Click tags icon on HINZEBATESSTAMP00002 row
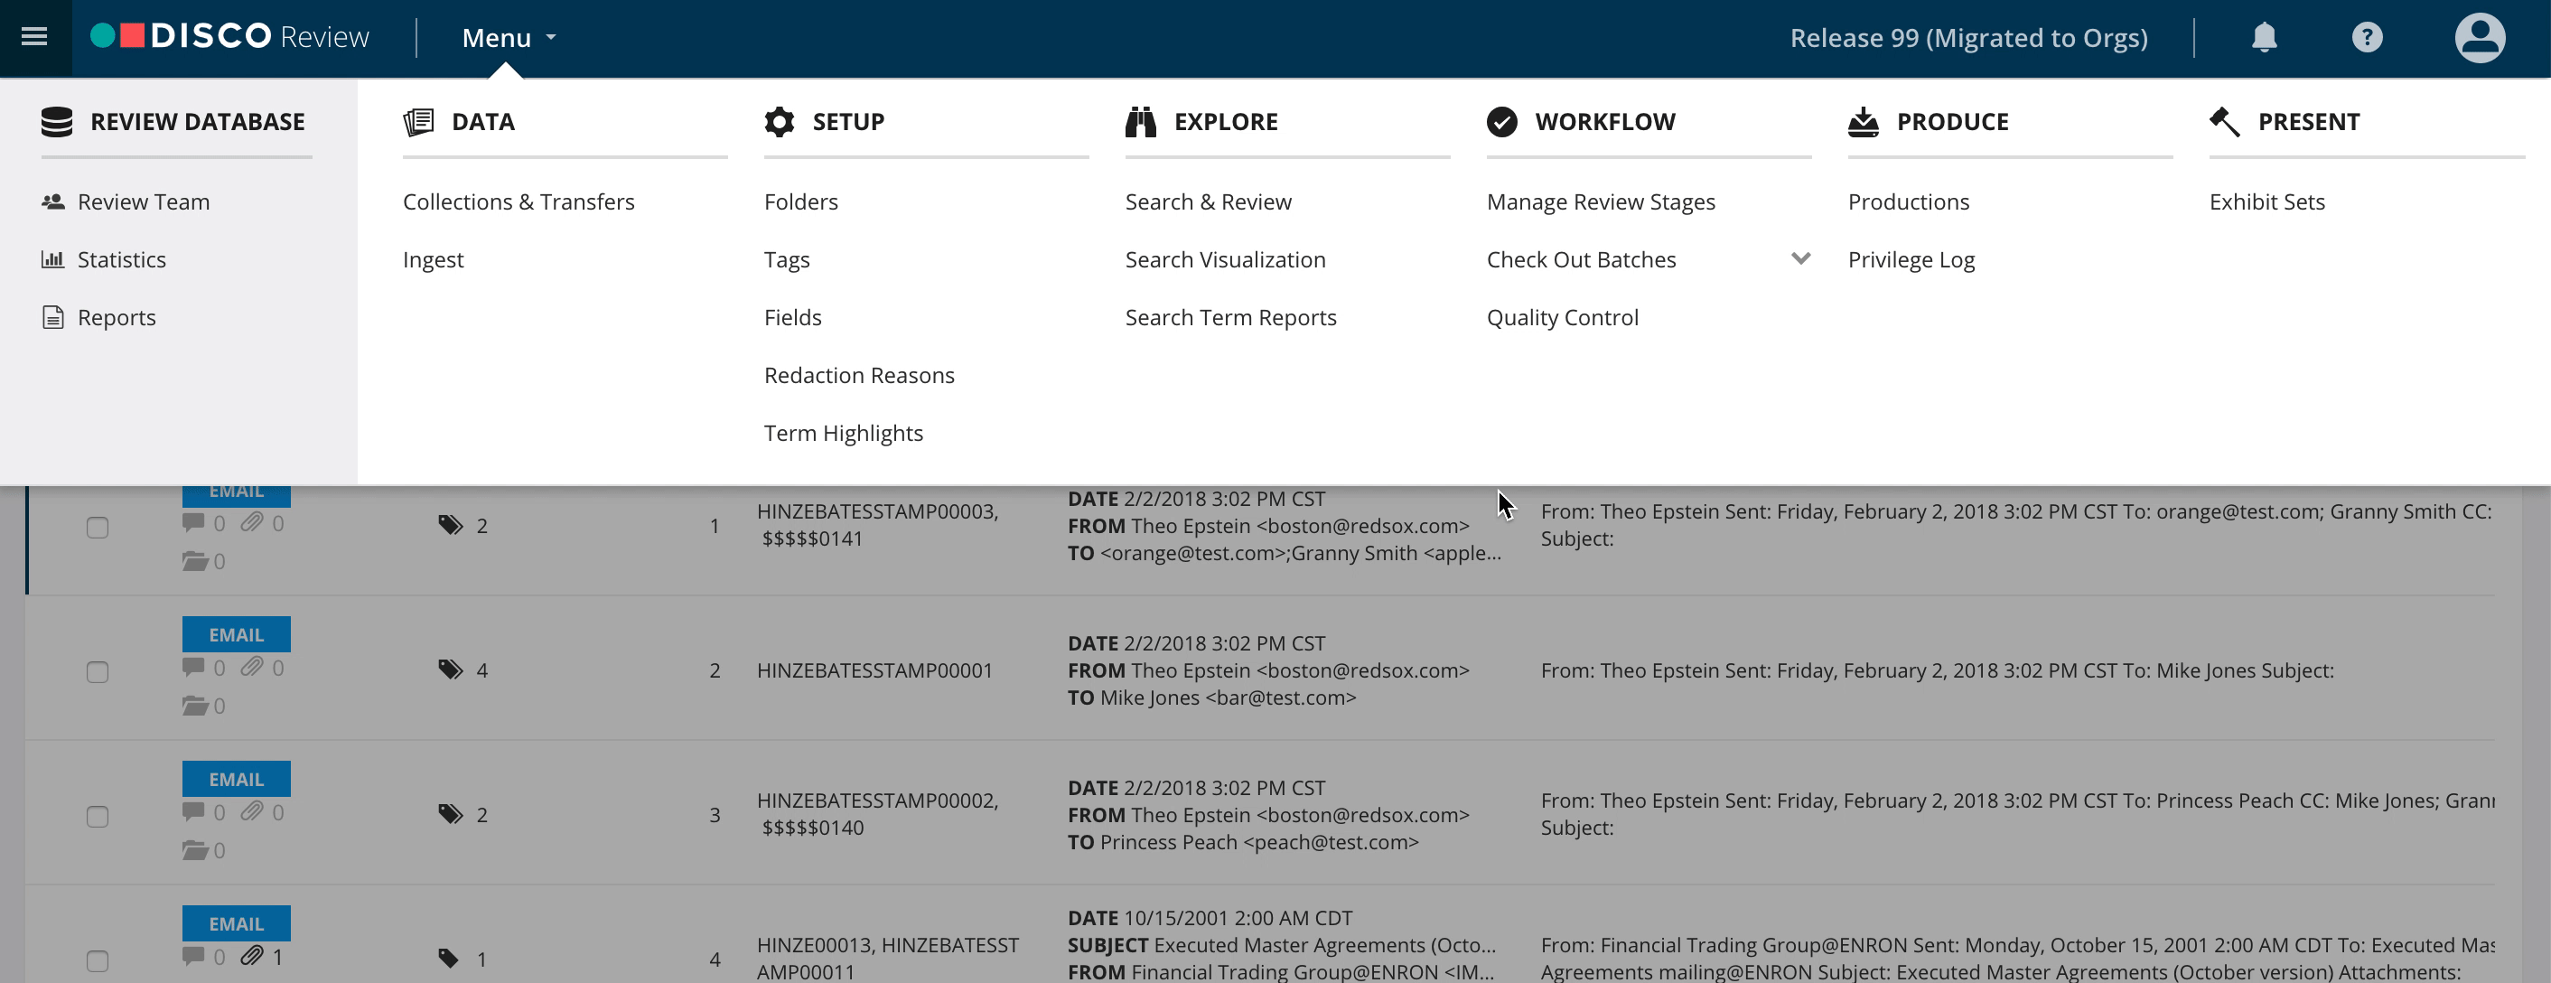This screenshot has width=2551, height=983. click(451, 813)
